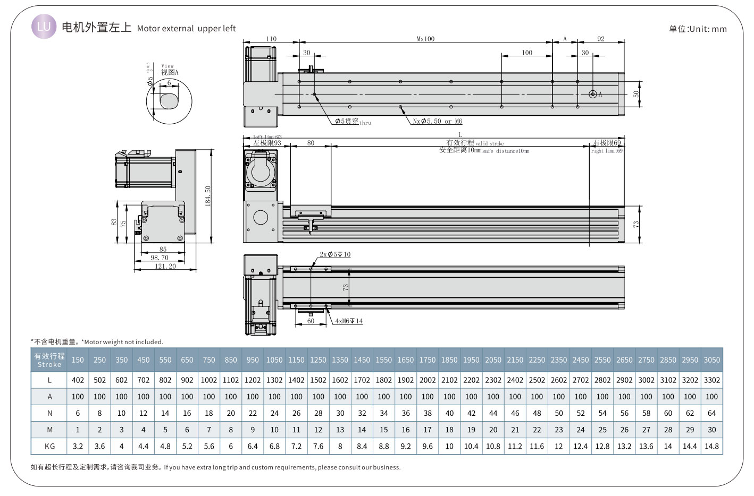Click stroke column header '2050'
Screen dimensions: 754x496
493,360
